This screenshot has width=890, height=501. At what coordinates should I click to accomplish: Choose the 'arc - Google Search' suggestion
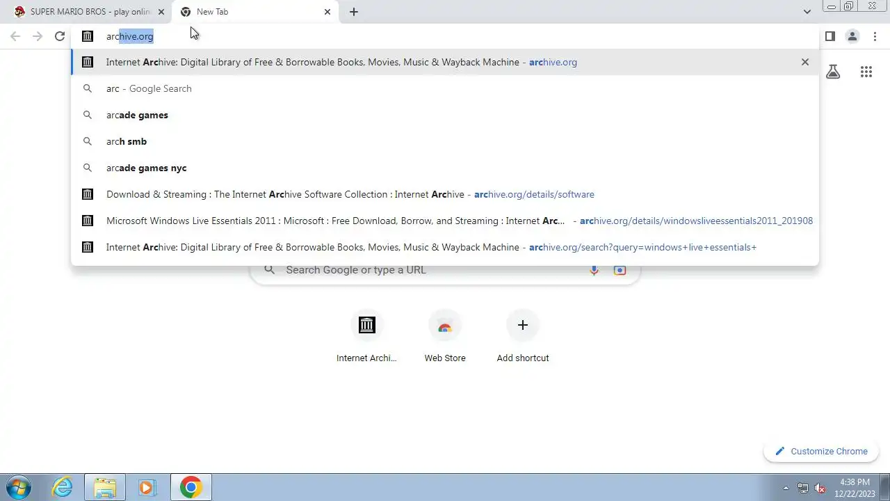(x=445, y=88)
